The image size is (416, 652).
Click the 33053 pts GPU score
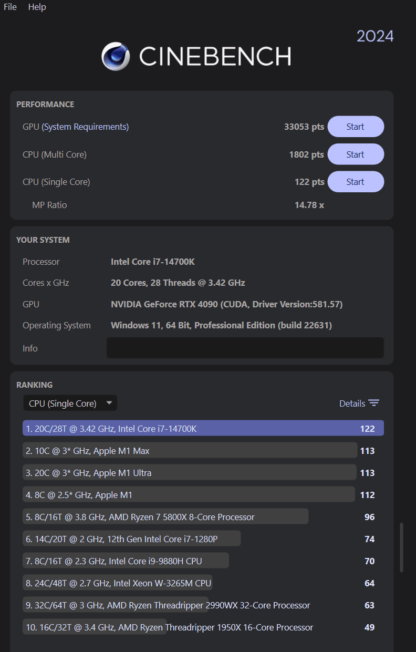click(x=304, y=127)
